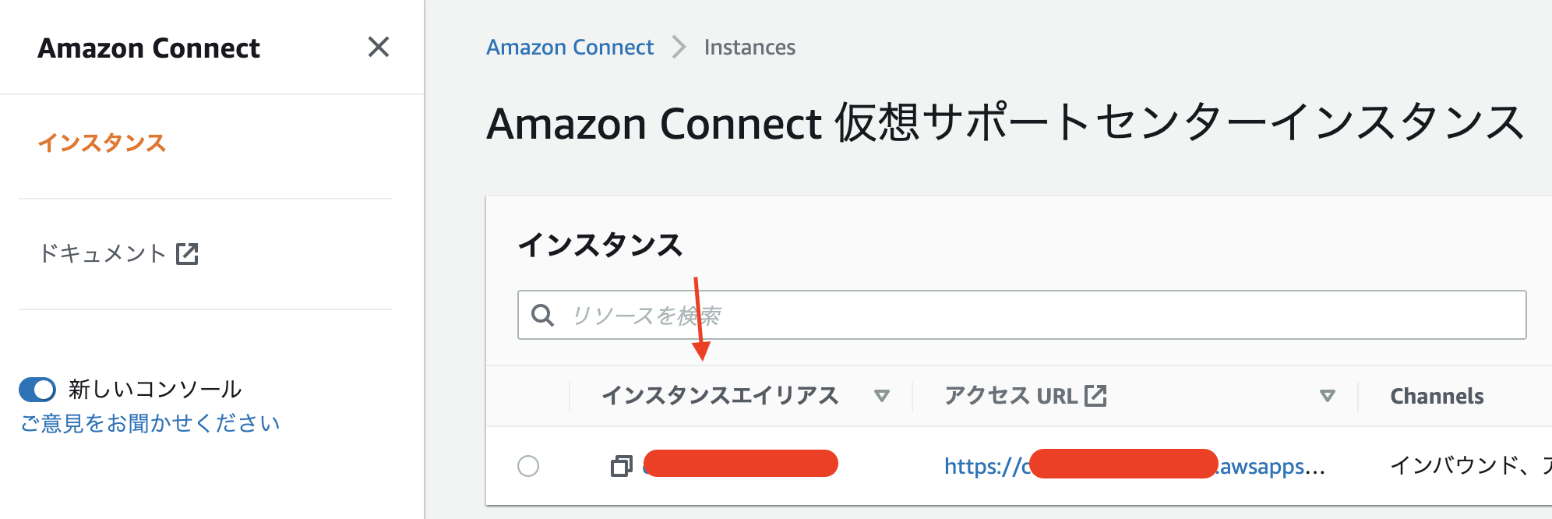This screenshot has height=519, width=1552.
Task: Click the external link icon in the アクセス URL header
Action: coord(1097,395)
